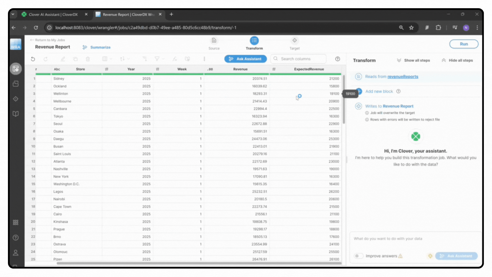Open the revenueReports link
The width and height of the screenshot is (492, 277).
(403, 76)
